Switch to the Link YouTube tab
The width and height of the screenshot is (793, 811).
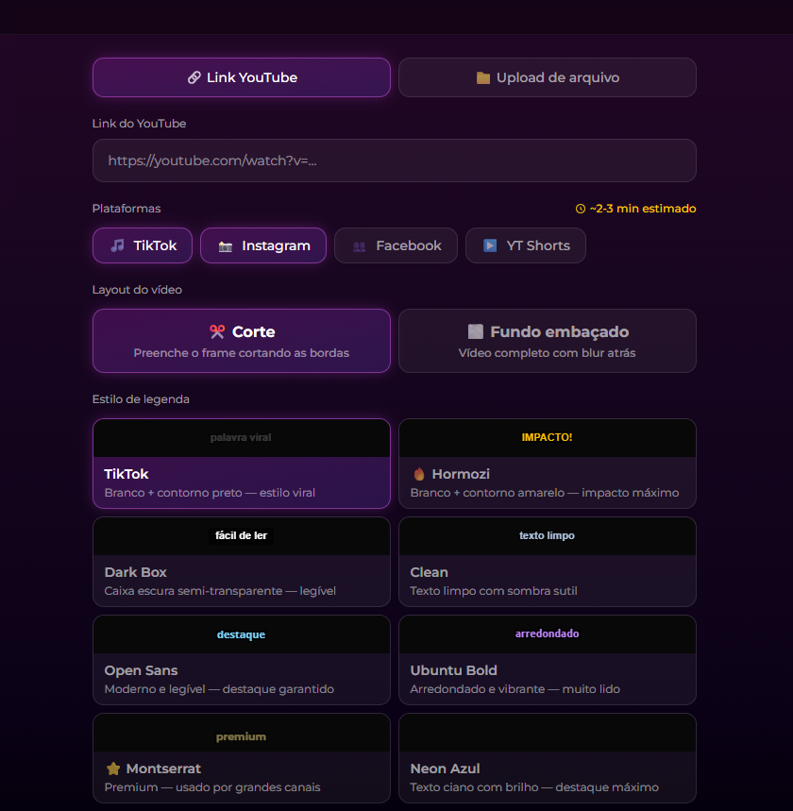pos(242,77)
